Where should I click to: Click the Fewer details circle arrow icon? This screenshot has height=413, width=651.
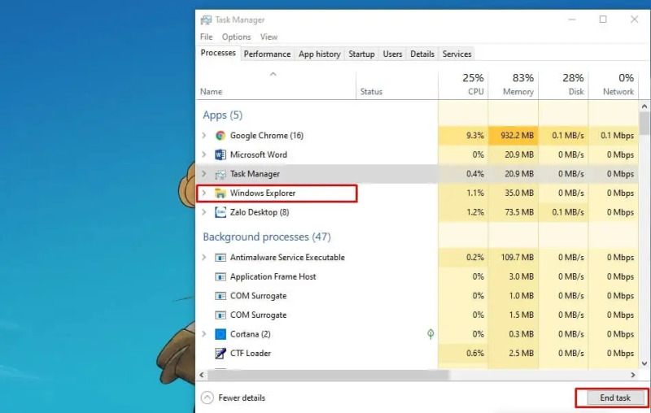click(x=208, y=398)
